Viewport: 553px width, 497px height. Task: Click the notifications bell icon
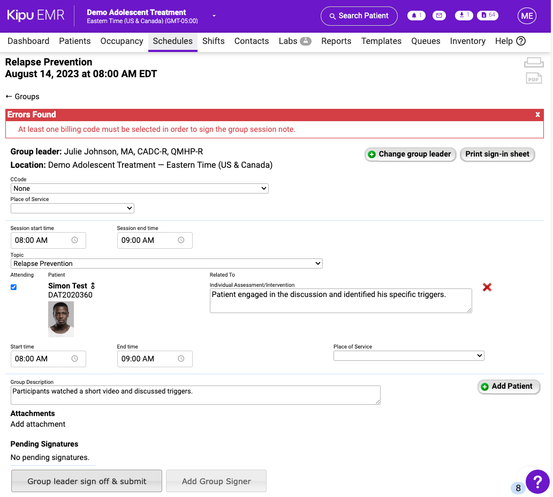click(x=416, y=16)
